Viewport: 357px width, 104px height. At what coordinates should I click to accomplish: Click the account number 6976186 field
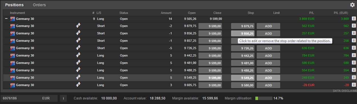(x=29, y=98)
